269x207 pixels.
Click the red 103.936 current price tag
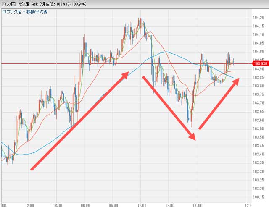click(261, 63)
